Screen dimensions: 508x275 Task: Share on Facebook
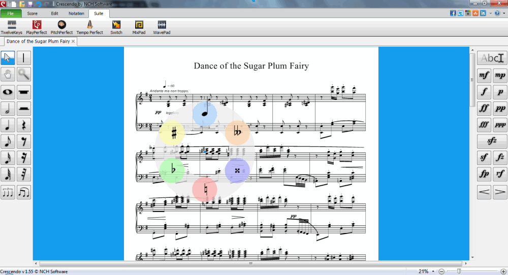(x=453, y=13)
